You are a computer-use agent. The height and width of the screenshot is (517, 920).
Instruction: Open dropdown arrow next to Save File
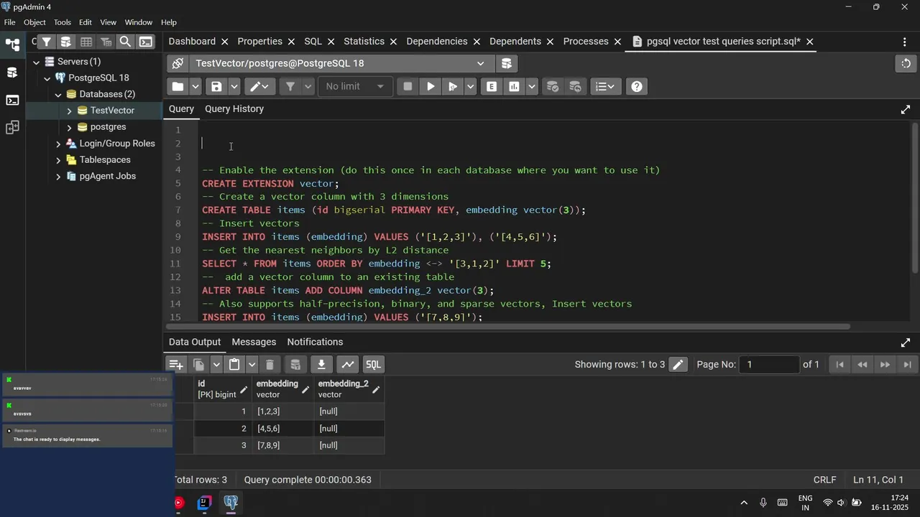[234, 86]
